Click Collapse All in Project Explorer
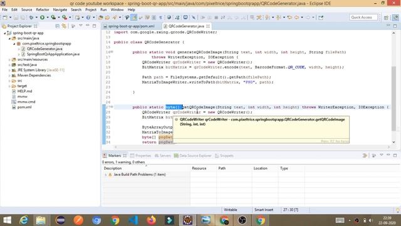This screenshot has height=226, width=401. click(57, 26)
